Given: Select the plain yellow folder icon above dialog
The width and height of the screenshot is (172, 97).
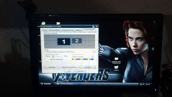Looking at the screenshot, I should click(58, 23).
